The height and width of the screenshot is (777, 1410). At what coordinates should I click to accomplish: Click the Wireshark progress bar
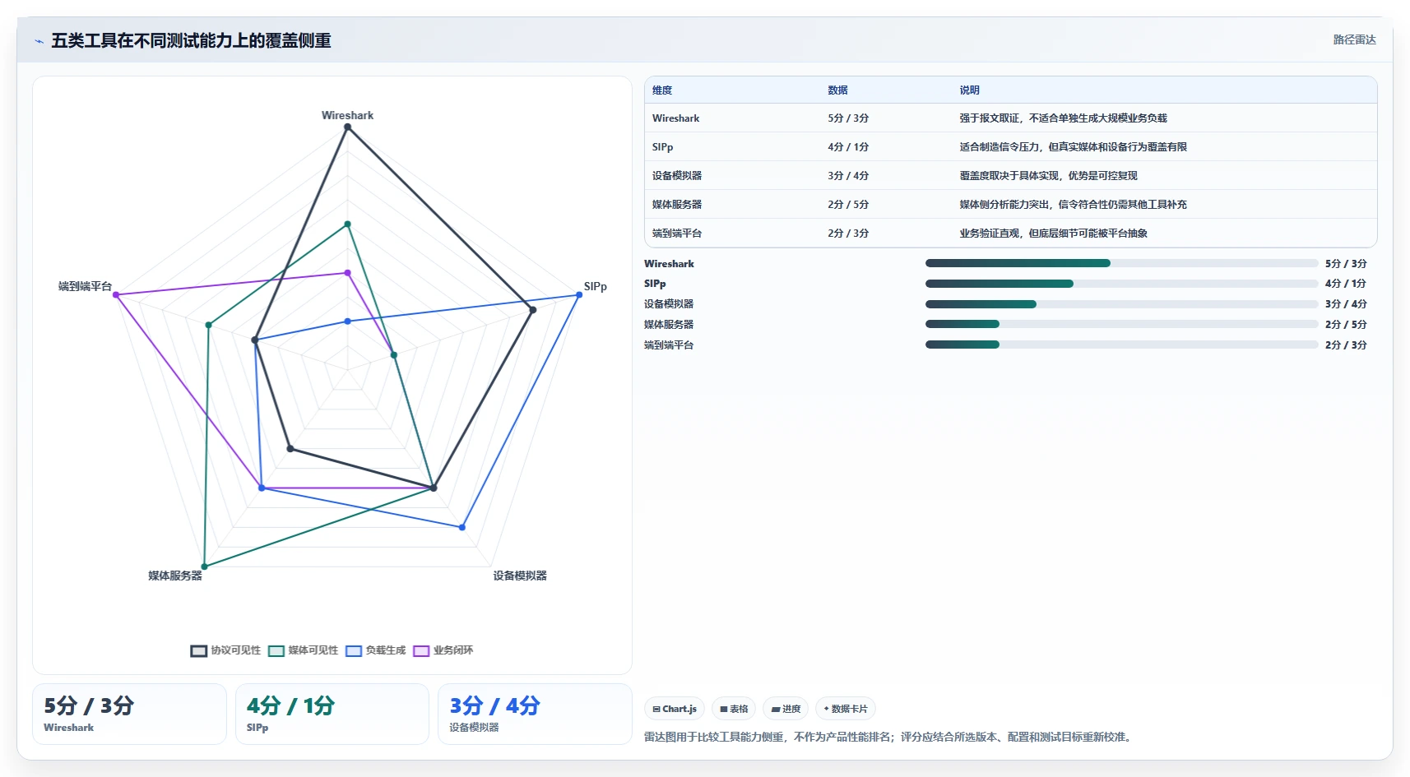[x=1121, y=263]
